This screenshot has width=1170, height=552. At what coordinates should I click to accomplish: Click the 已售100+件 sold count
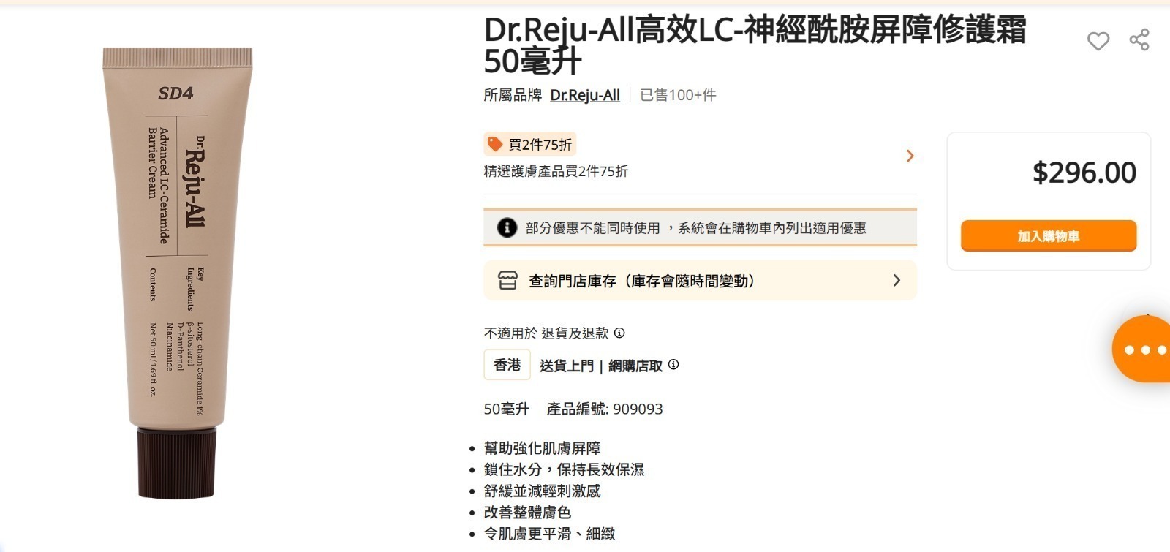pos(678,95)
